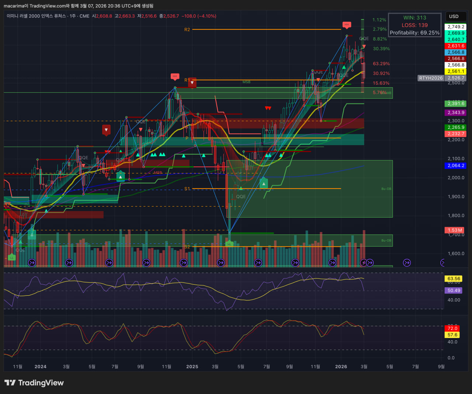Click the lightning bolt event icon
The width and height of the screenshot is (472, 394).
point(364,263)
